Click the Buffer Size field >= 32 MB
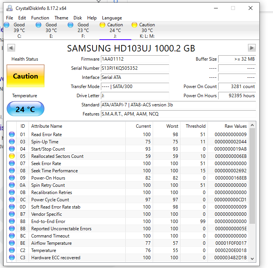This screenshot has width=273, height=268. 237,59
